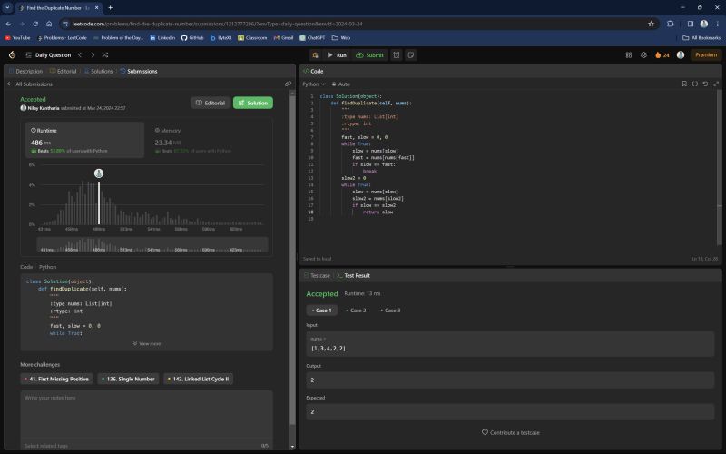This screenshot has height=454, width=726.
Task: Go to next question arrow
Action: 93,54
